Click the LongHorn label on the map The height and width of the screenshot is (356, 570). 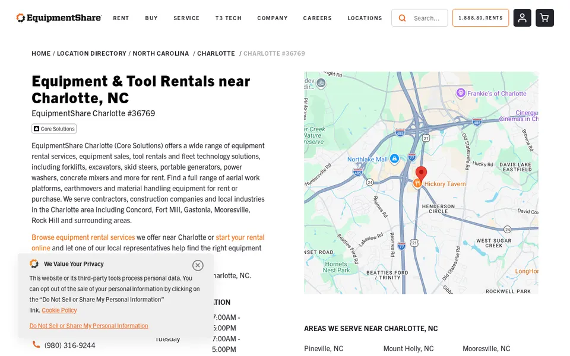tap(527, 271)
